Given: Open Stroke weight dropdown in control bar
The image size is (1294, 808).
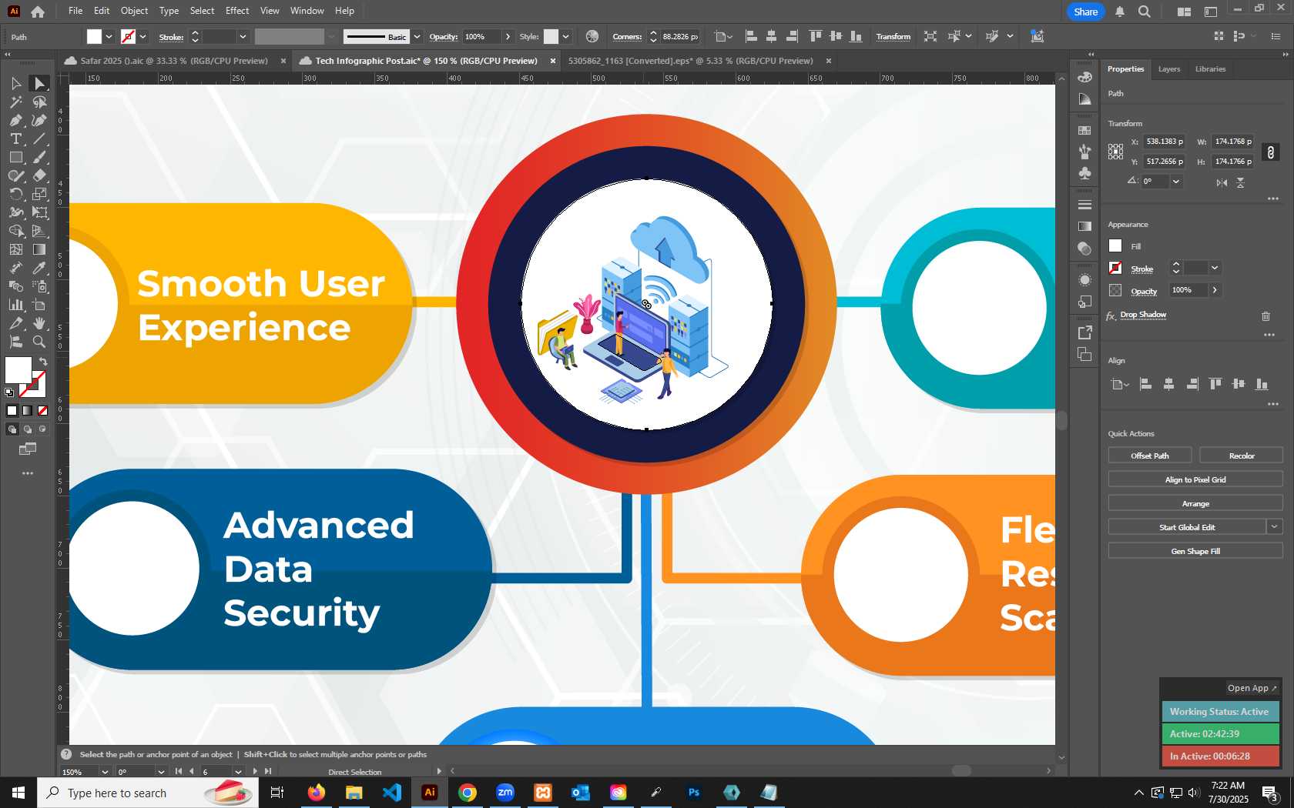Looking at the screenshot, I should click(x=243, y=36).
